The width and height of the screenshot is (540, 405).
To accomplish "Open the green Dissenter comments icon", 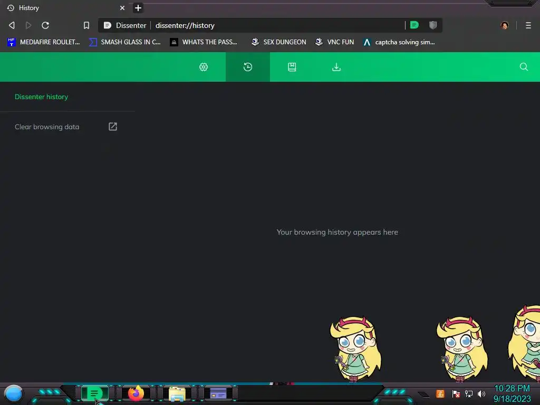I will pos(414,25).
